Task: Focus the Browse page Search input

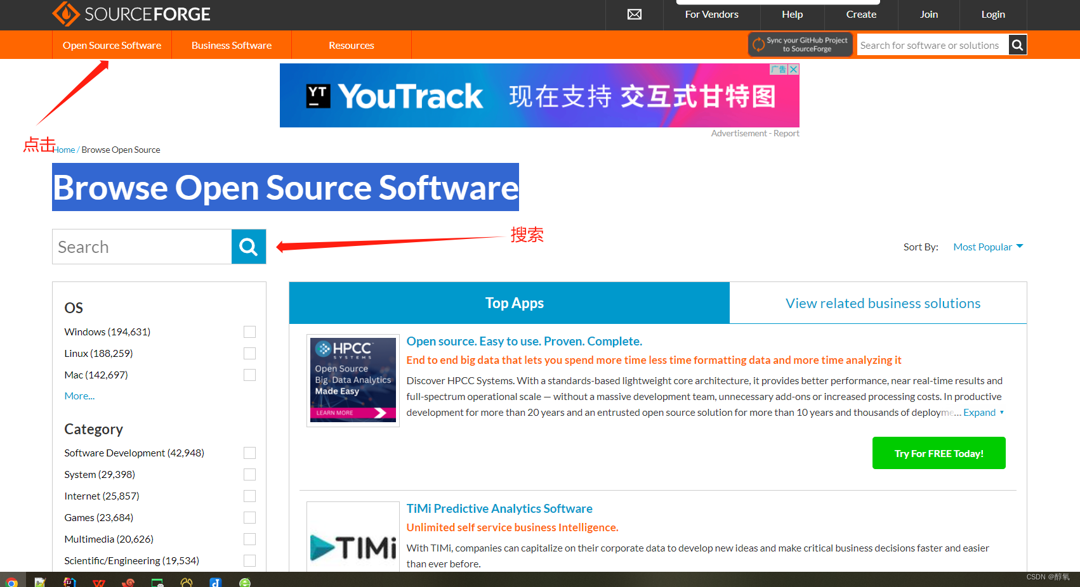Action: tap(142, 247)
